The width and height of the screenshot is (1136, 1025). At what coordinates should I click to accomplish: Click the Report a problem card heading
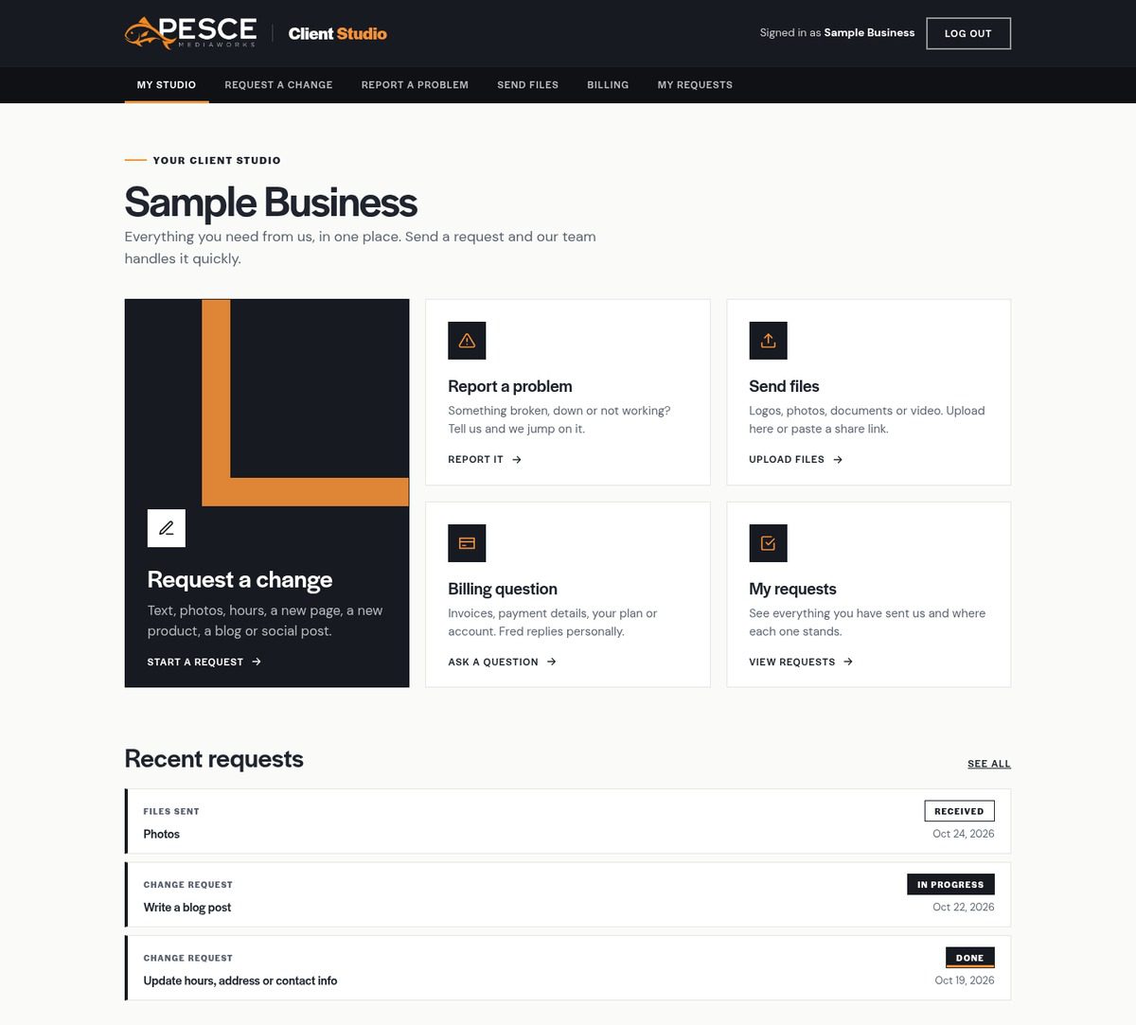510,386
